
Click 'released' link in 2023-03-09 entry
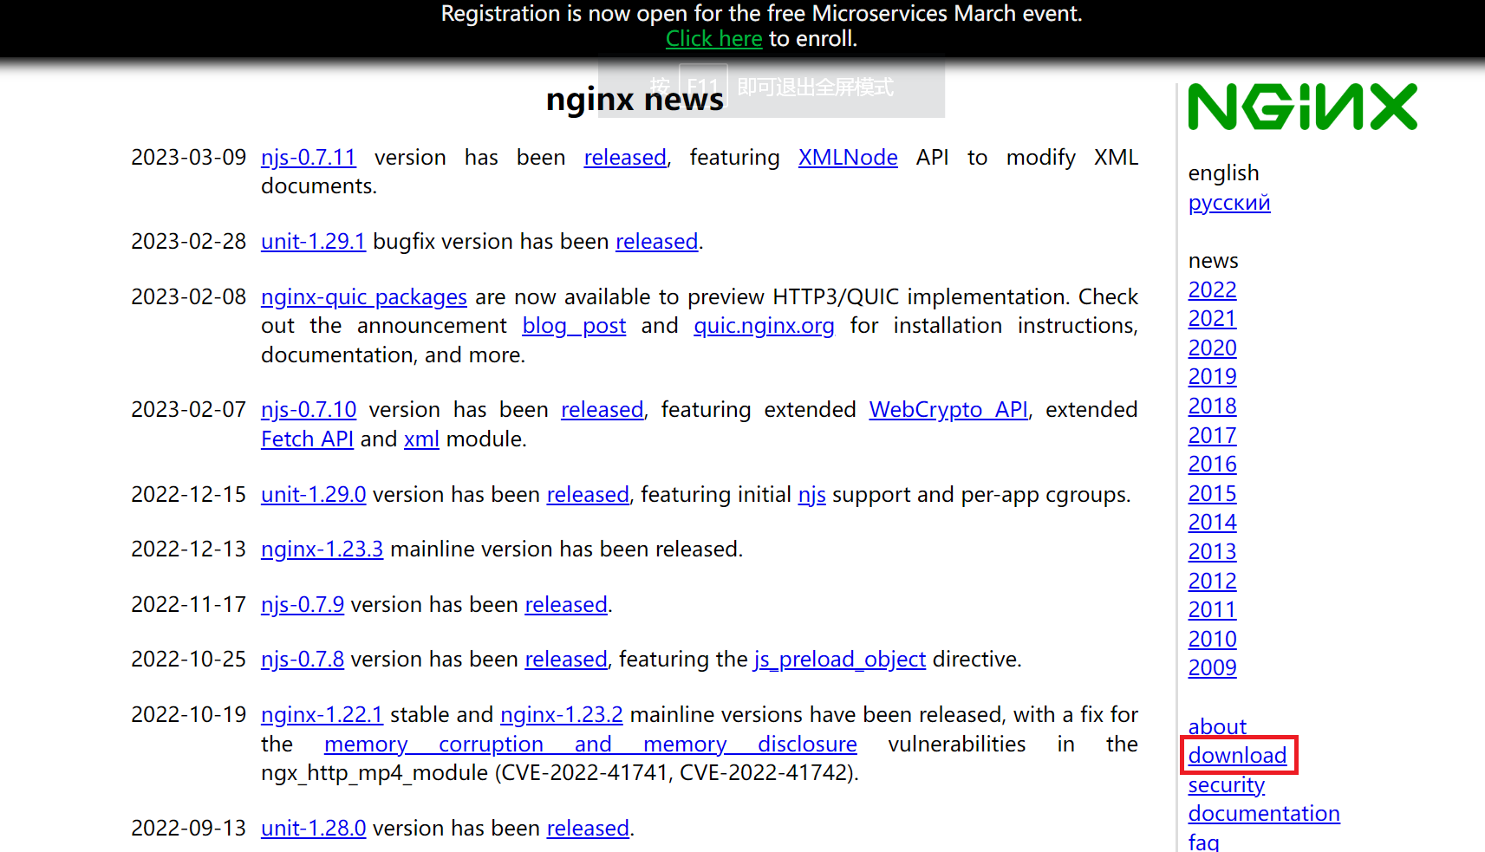(x=625, y=158)
